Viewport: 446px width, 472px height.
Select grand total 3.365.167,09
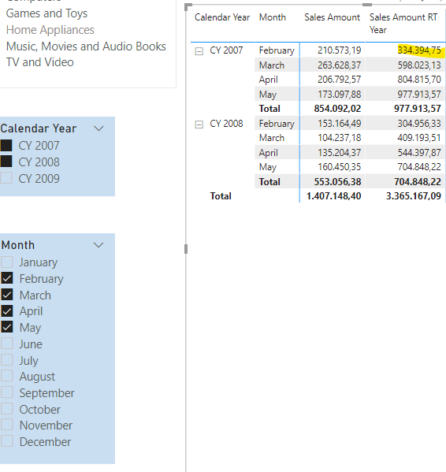(x=414, y=196)
